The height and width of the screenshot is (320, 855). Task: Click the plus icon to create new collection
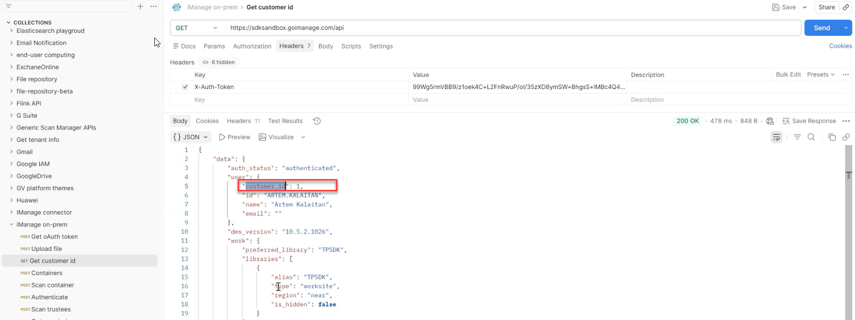click(140, 6)
